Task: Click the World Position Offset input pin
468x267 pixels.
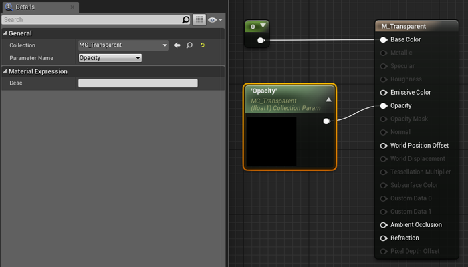Action: pyautogui.click(x=384, y=146)
